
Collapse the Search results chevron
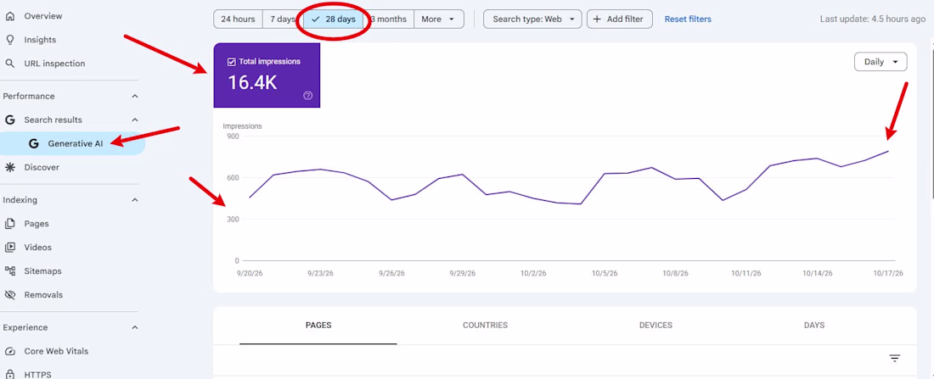pos(135,120)
